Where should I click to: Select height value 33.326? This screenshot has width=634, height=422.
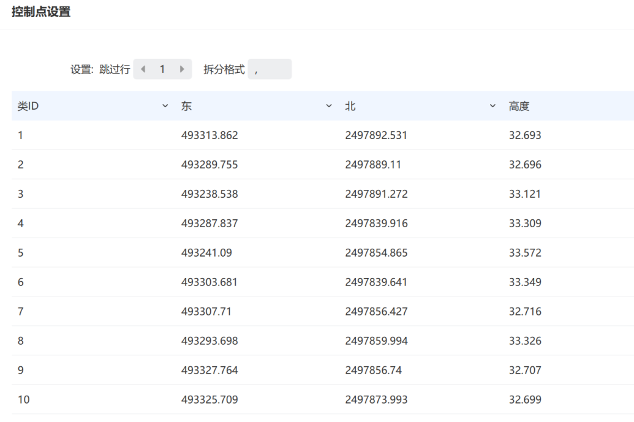pos(525,341)
